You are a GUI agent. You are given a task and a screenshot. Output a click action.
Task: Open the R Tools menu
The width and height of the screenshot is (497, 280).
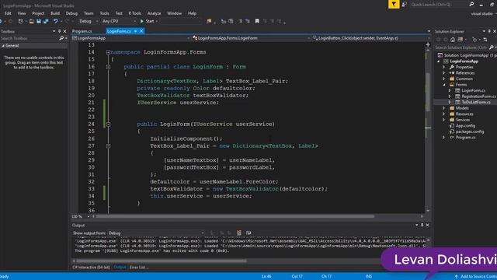(x=134, y=13)
